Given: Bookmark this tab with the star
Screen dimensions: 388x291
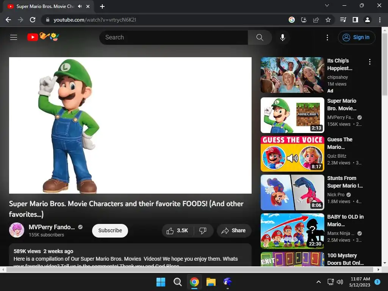Looking at the screenshot, I should [328, 20].
